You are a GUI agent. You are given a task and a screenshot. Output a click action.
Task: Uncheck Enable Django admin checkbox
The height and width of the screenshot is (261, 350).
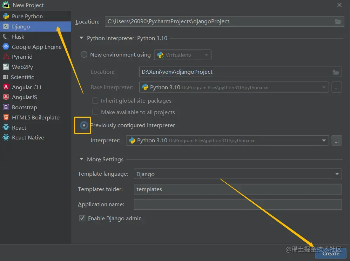click(82, 218)
